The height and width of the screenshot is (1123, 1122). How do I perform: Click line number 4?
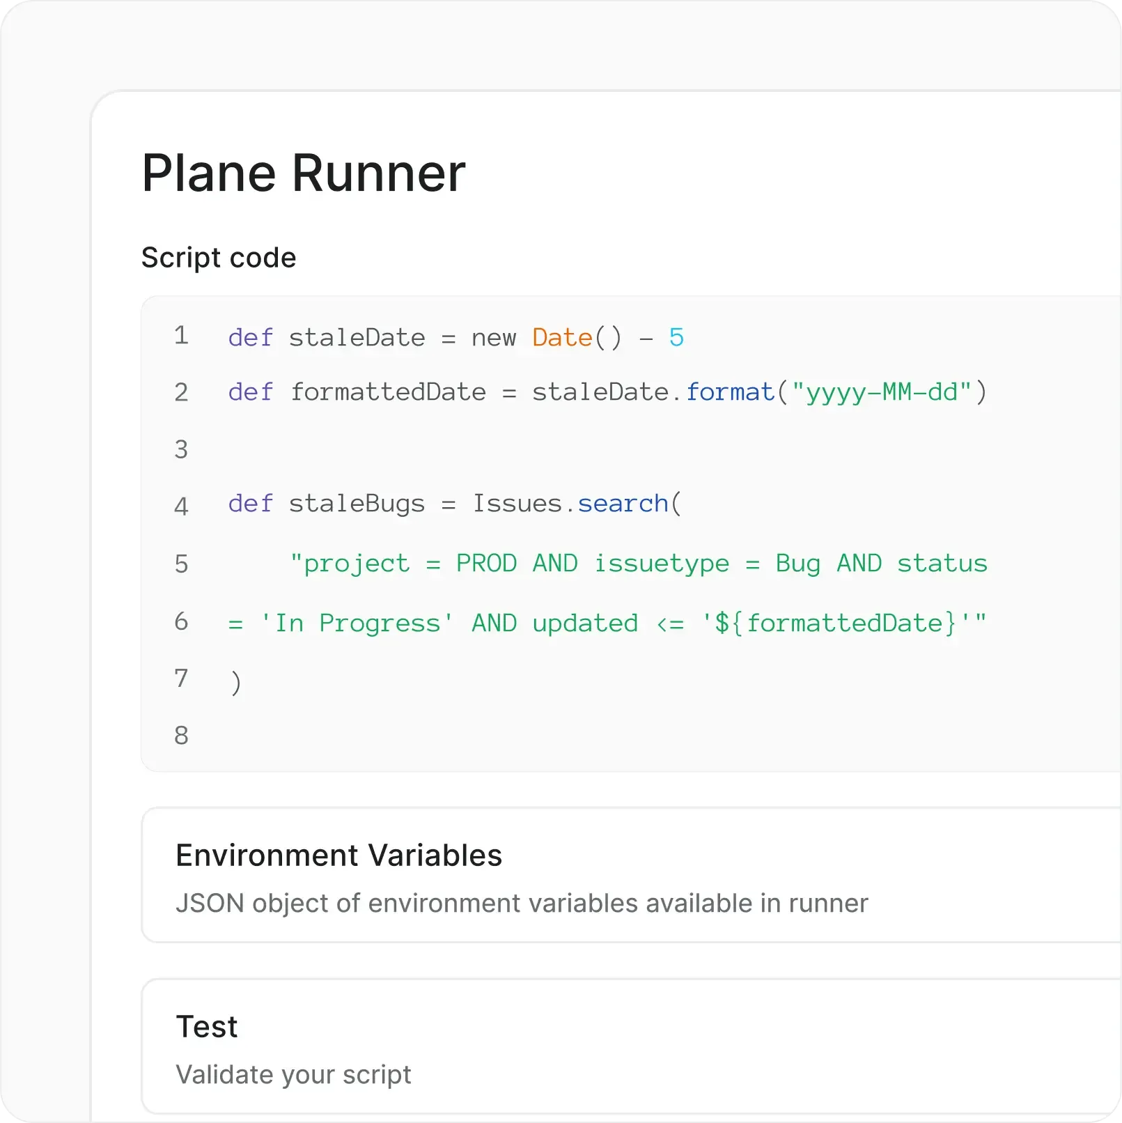[x=181, y=504]
